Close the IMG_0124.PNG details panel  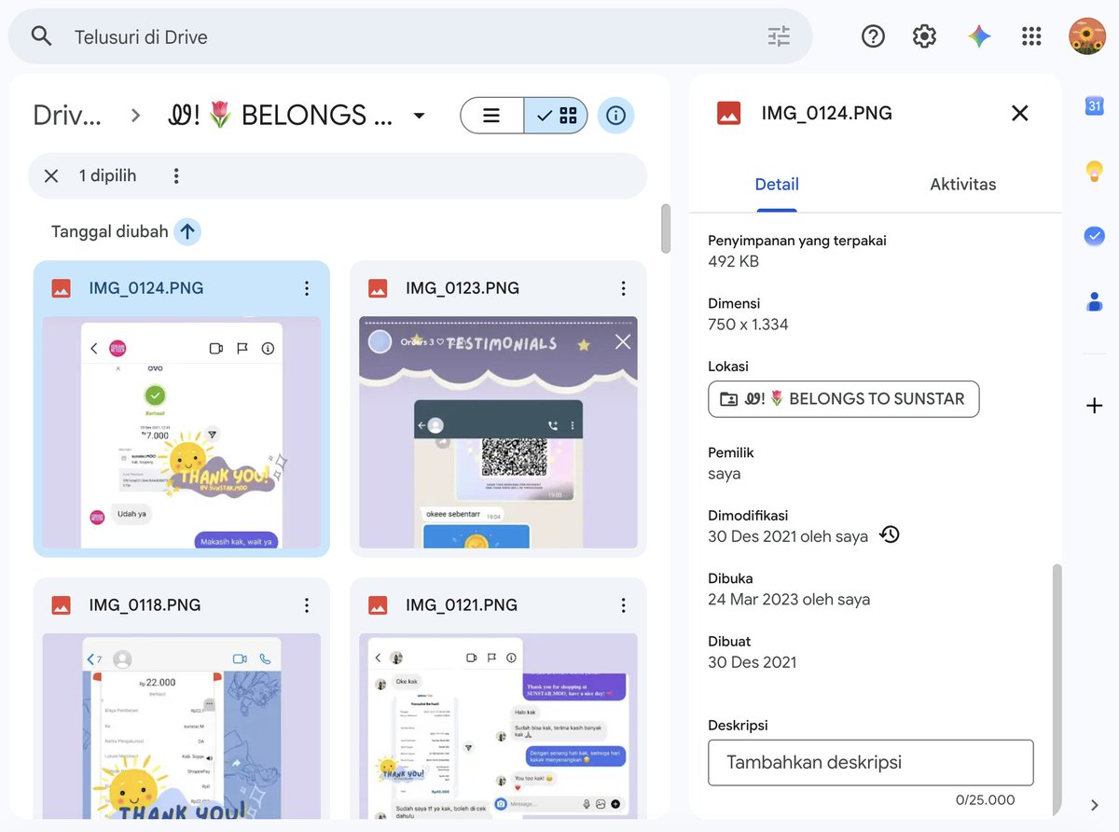1020,113
